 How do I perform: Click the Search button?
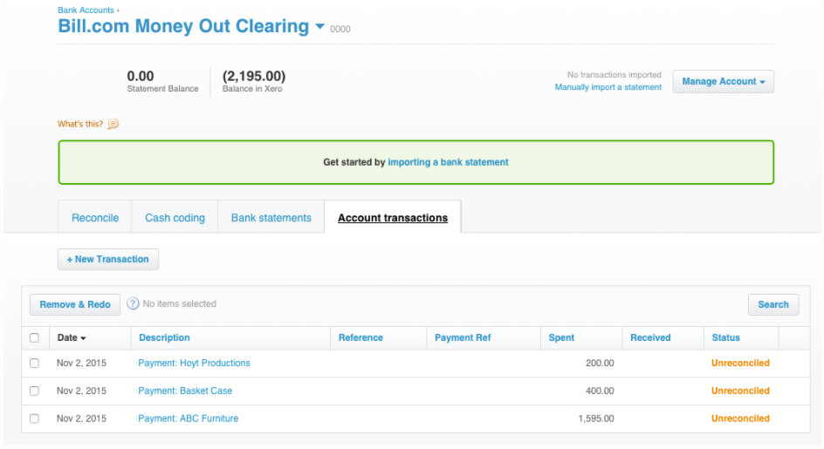773,304
